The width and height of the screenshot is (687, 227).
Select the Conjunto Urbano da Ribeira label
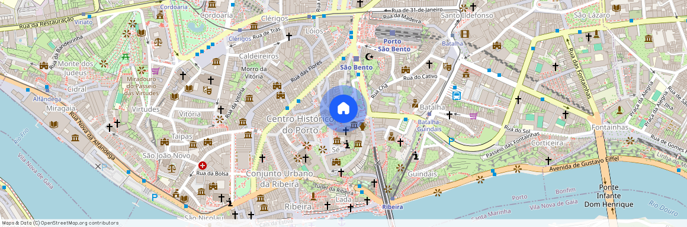pyautogui.click(x=279, y=179)
